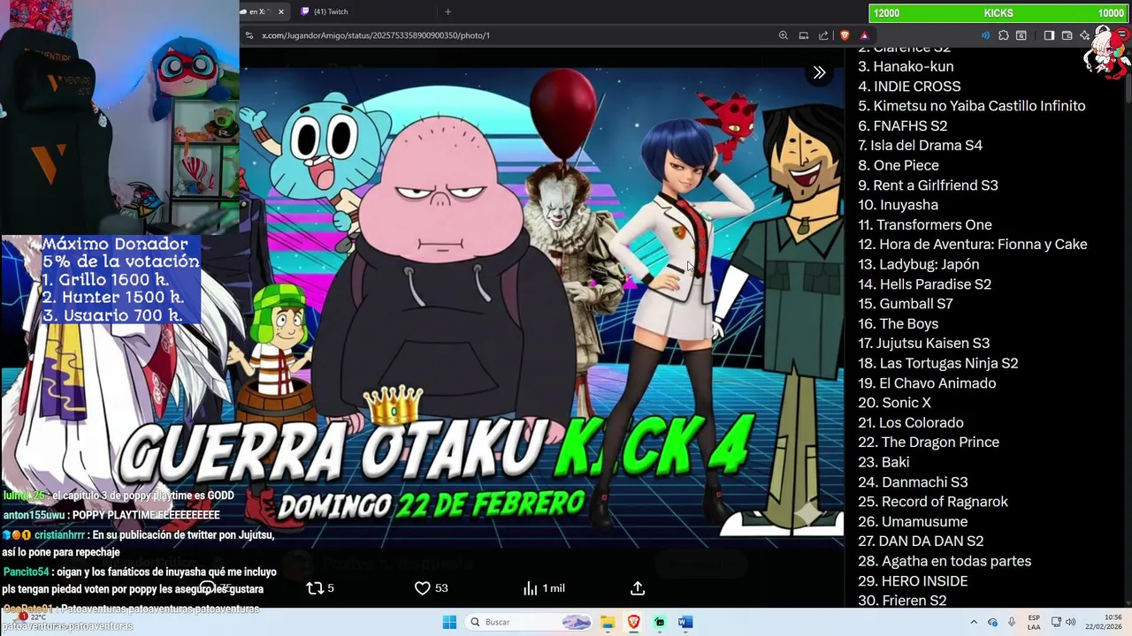The image size is (1132, 636).
Task: Open site settings icon left of URL
Action: click(x=249, y=35)
